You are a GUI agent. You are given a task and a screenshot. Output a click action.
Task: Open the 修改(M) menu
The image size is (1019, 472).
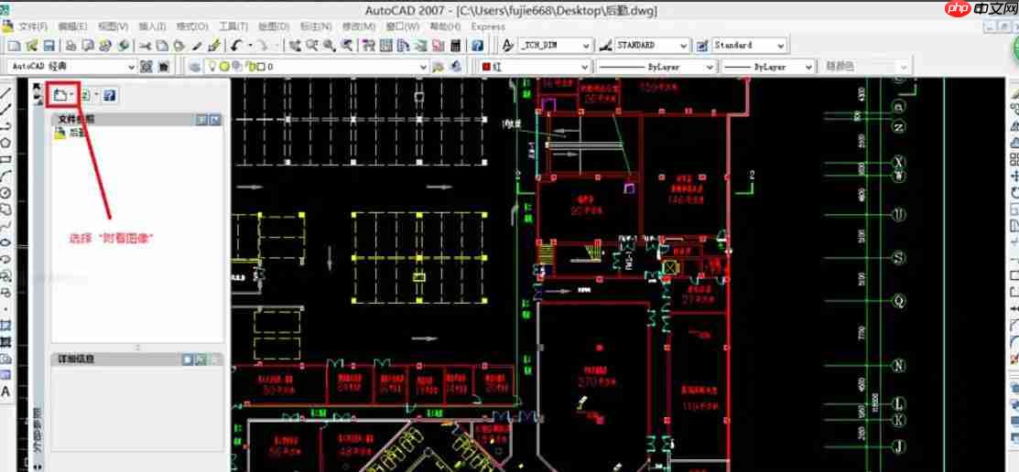[359, 27]
